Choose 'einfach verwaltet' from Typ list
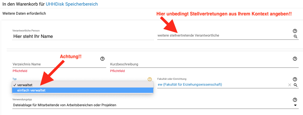This screenshot has height=115, width=303. (83, 90)
